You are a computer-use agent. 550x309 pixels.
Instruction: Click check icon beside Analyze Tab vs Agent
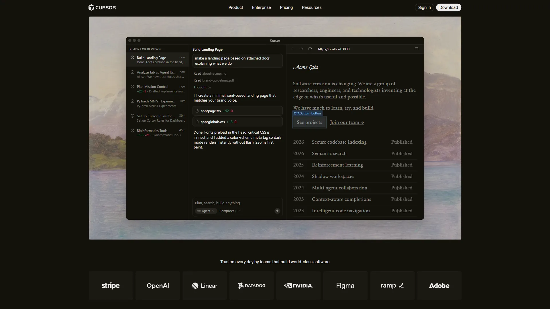pyautogui.click(x=132, y=72)
